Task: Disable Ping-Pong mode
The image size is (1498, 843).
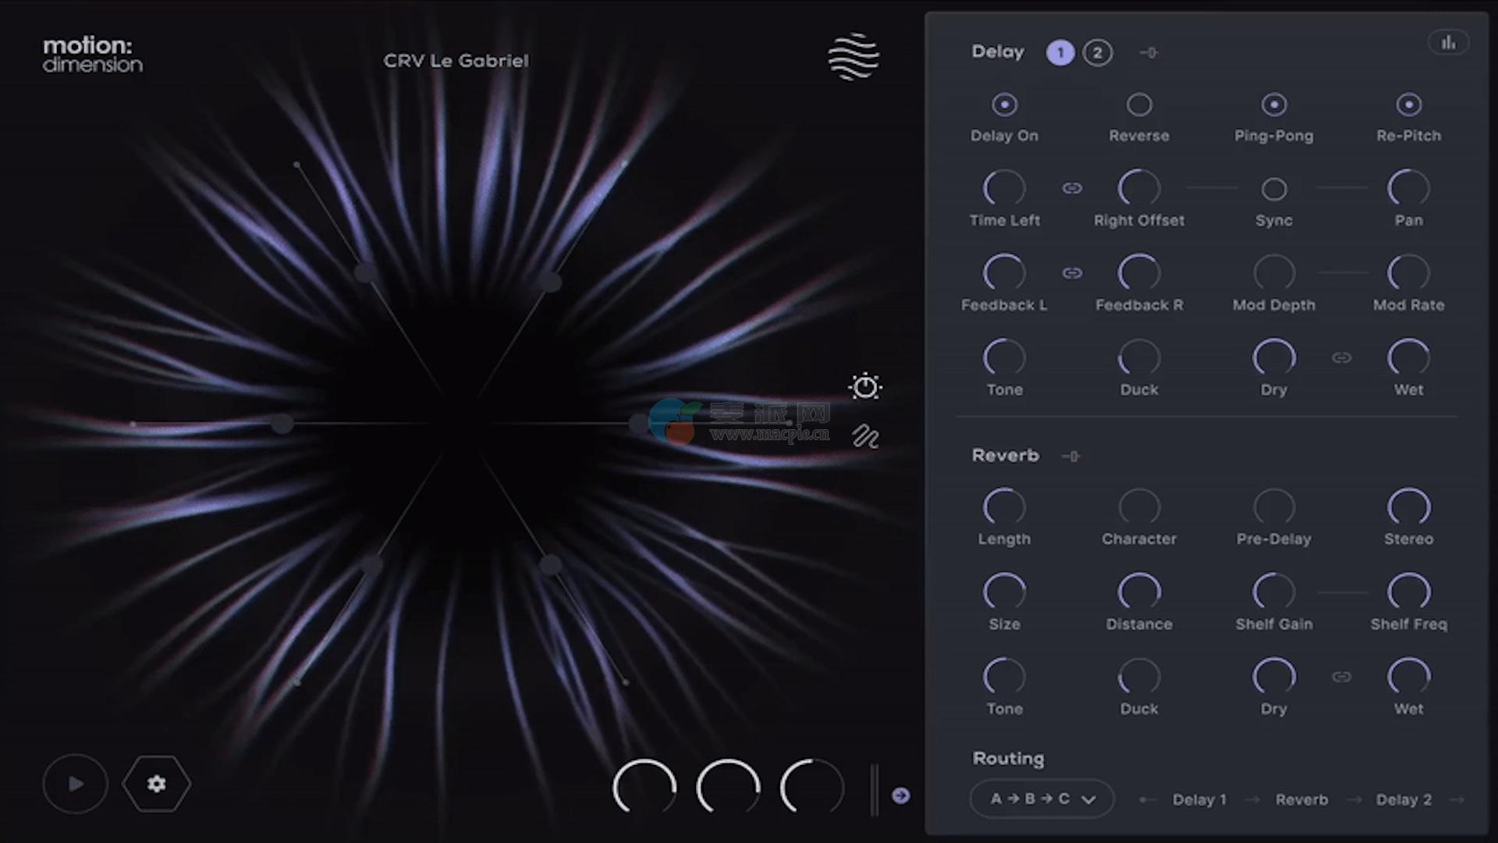Action: (1273, 105)
